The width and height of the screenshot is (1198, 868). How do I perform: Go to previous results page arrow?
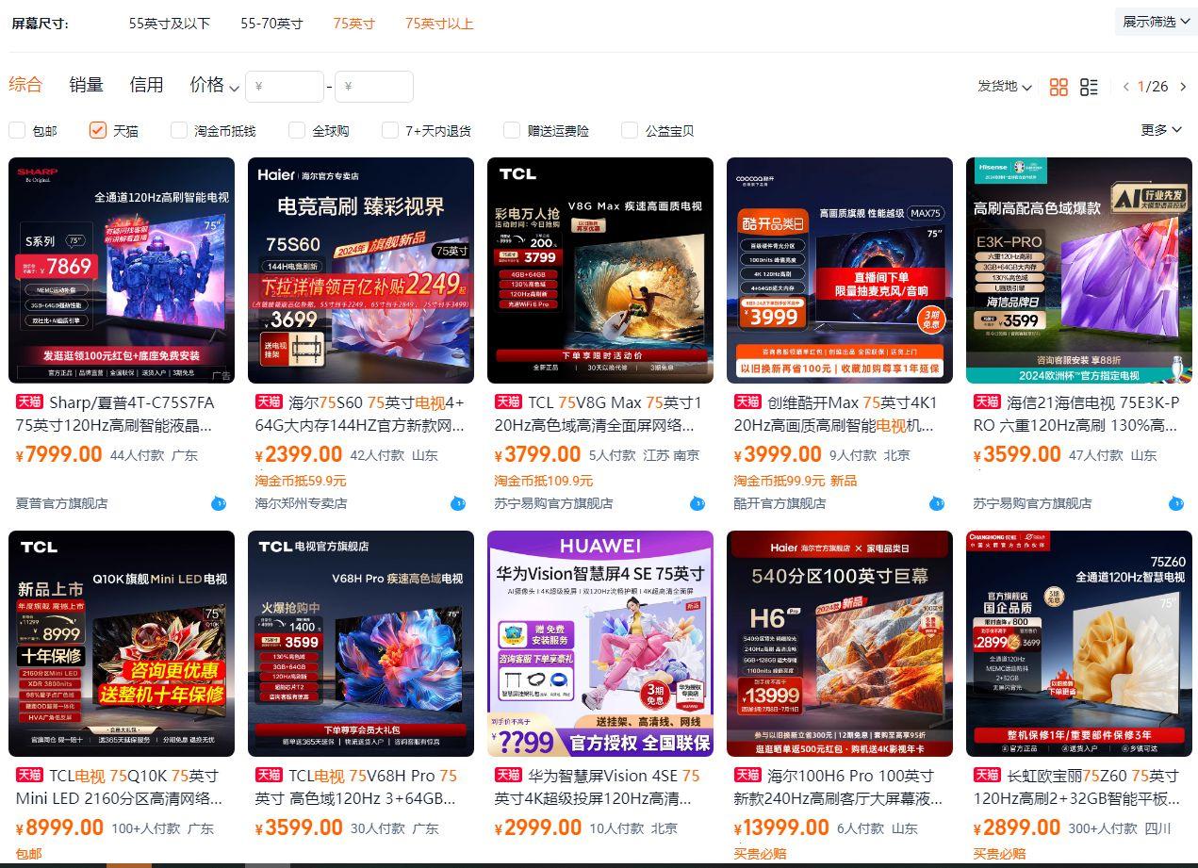coord(1125,87)
